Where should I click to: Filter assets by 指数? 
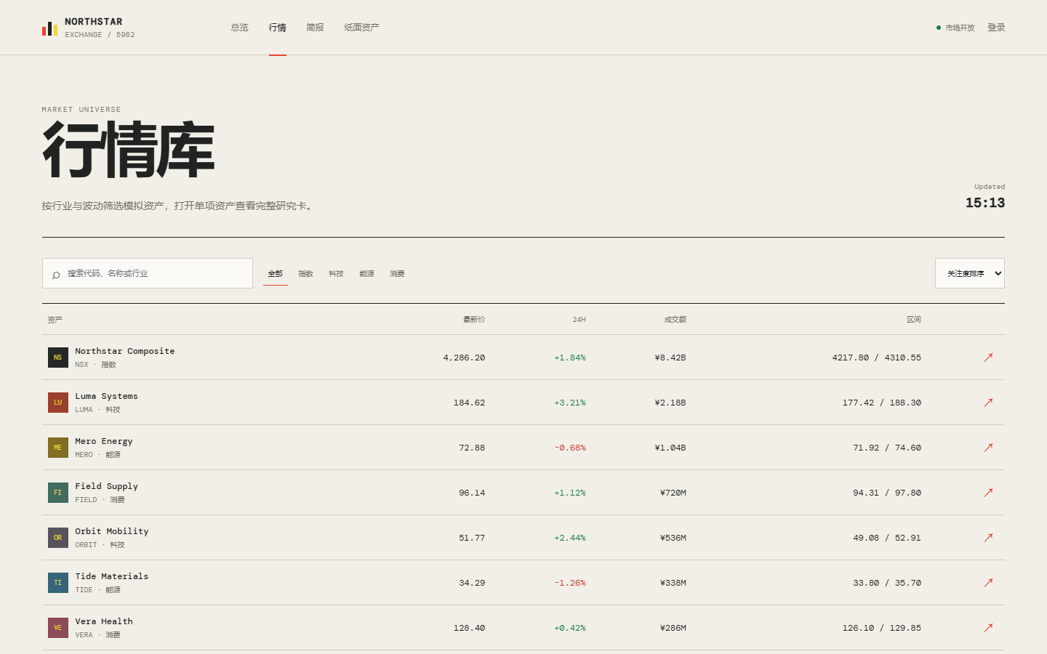coord(306,274)
